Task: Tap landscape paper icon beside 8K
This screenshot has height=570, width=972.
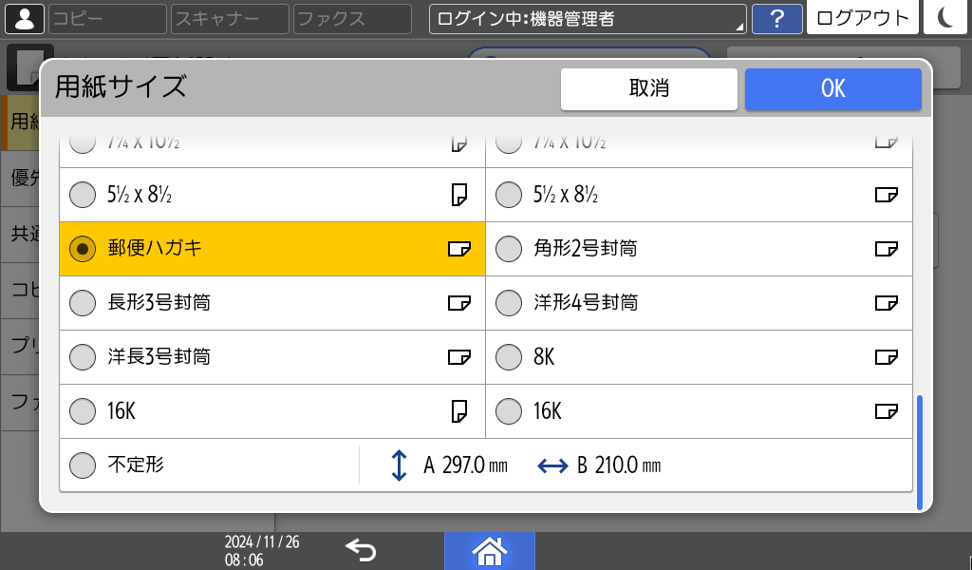Action: [888, 357]
